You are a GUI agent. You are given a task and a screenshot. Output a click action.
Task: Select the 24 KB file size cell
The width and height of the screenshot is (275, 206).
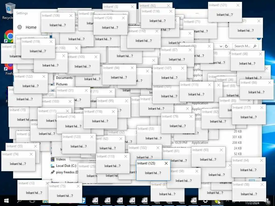238,148
